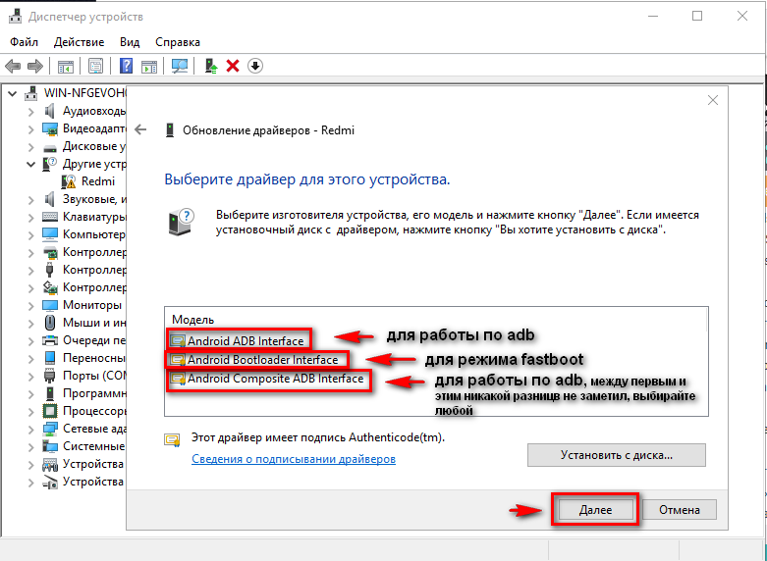
Task: Expand the Порты (COM) category
Action: tap(30, 376)
